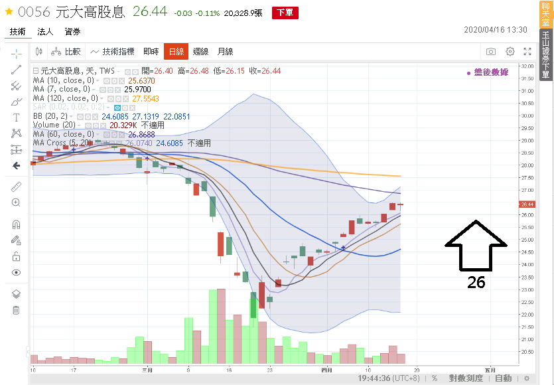This screenshot has width=554, height=385.
Task: Select the crosshair cursor tool
Action: coord(16,54)
